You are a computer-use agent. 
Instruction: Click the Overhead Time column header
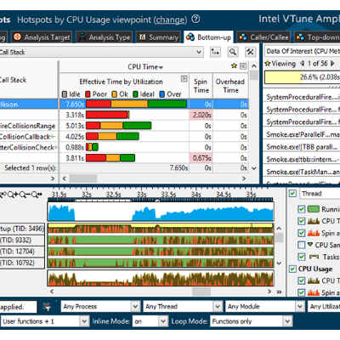(230, 86)
